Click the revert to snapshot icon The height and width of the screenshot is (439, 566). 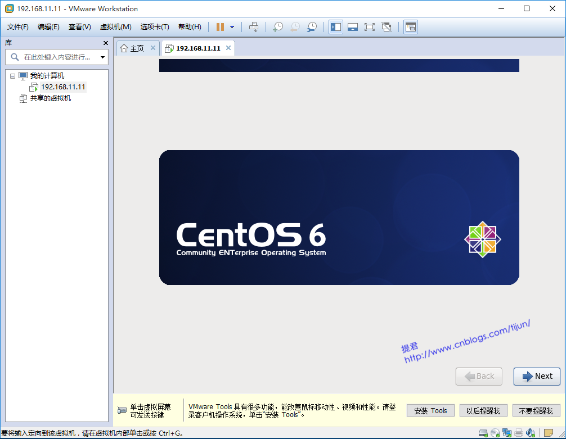point(295,27)
